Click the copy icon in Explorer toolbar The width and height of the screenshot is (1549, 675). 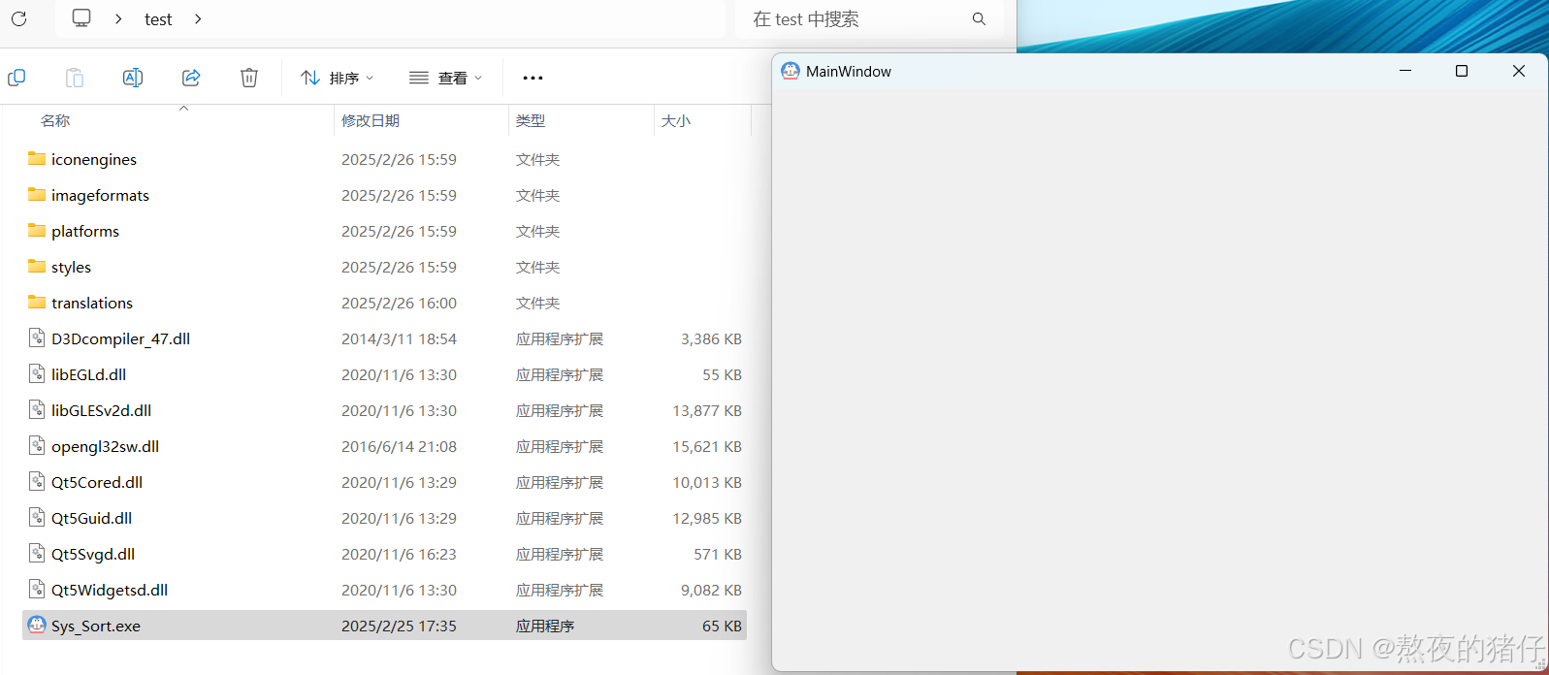click(x=16, y=78)
